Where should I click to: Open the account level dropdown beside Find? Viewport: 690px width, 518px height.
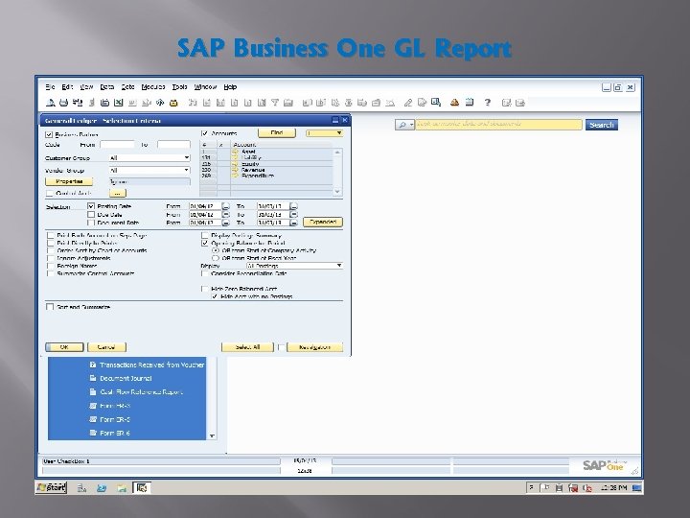point(324,133)
